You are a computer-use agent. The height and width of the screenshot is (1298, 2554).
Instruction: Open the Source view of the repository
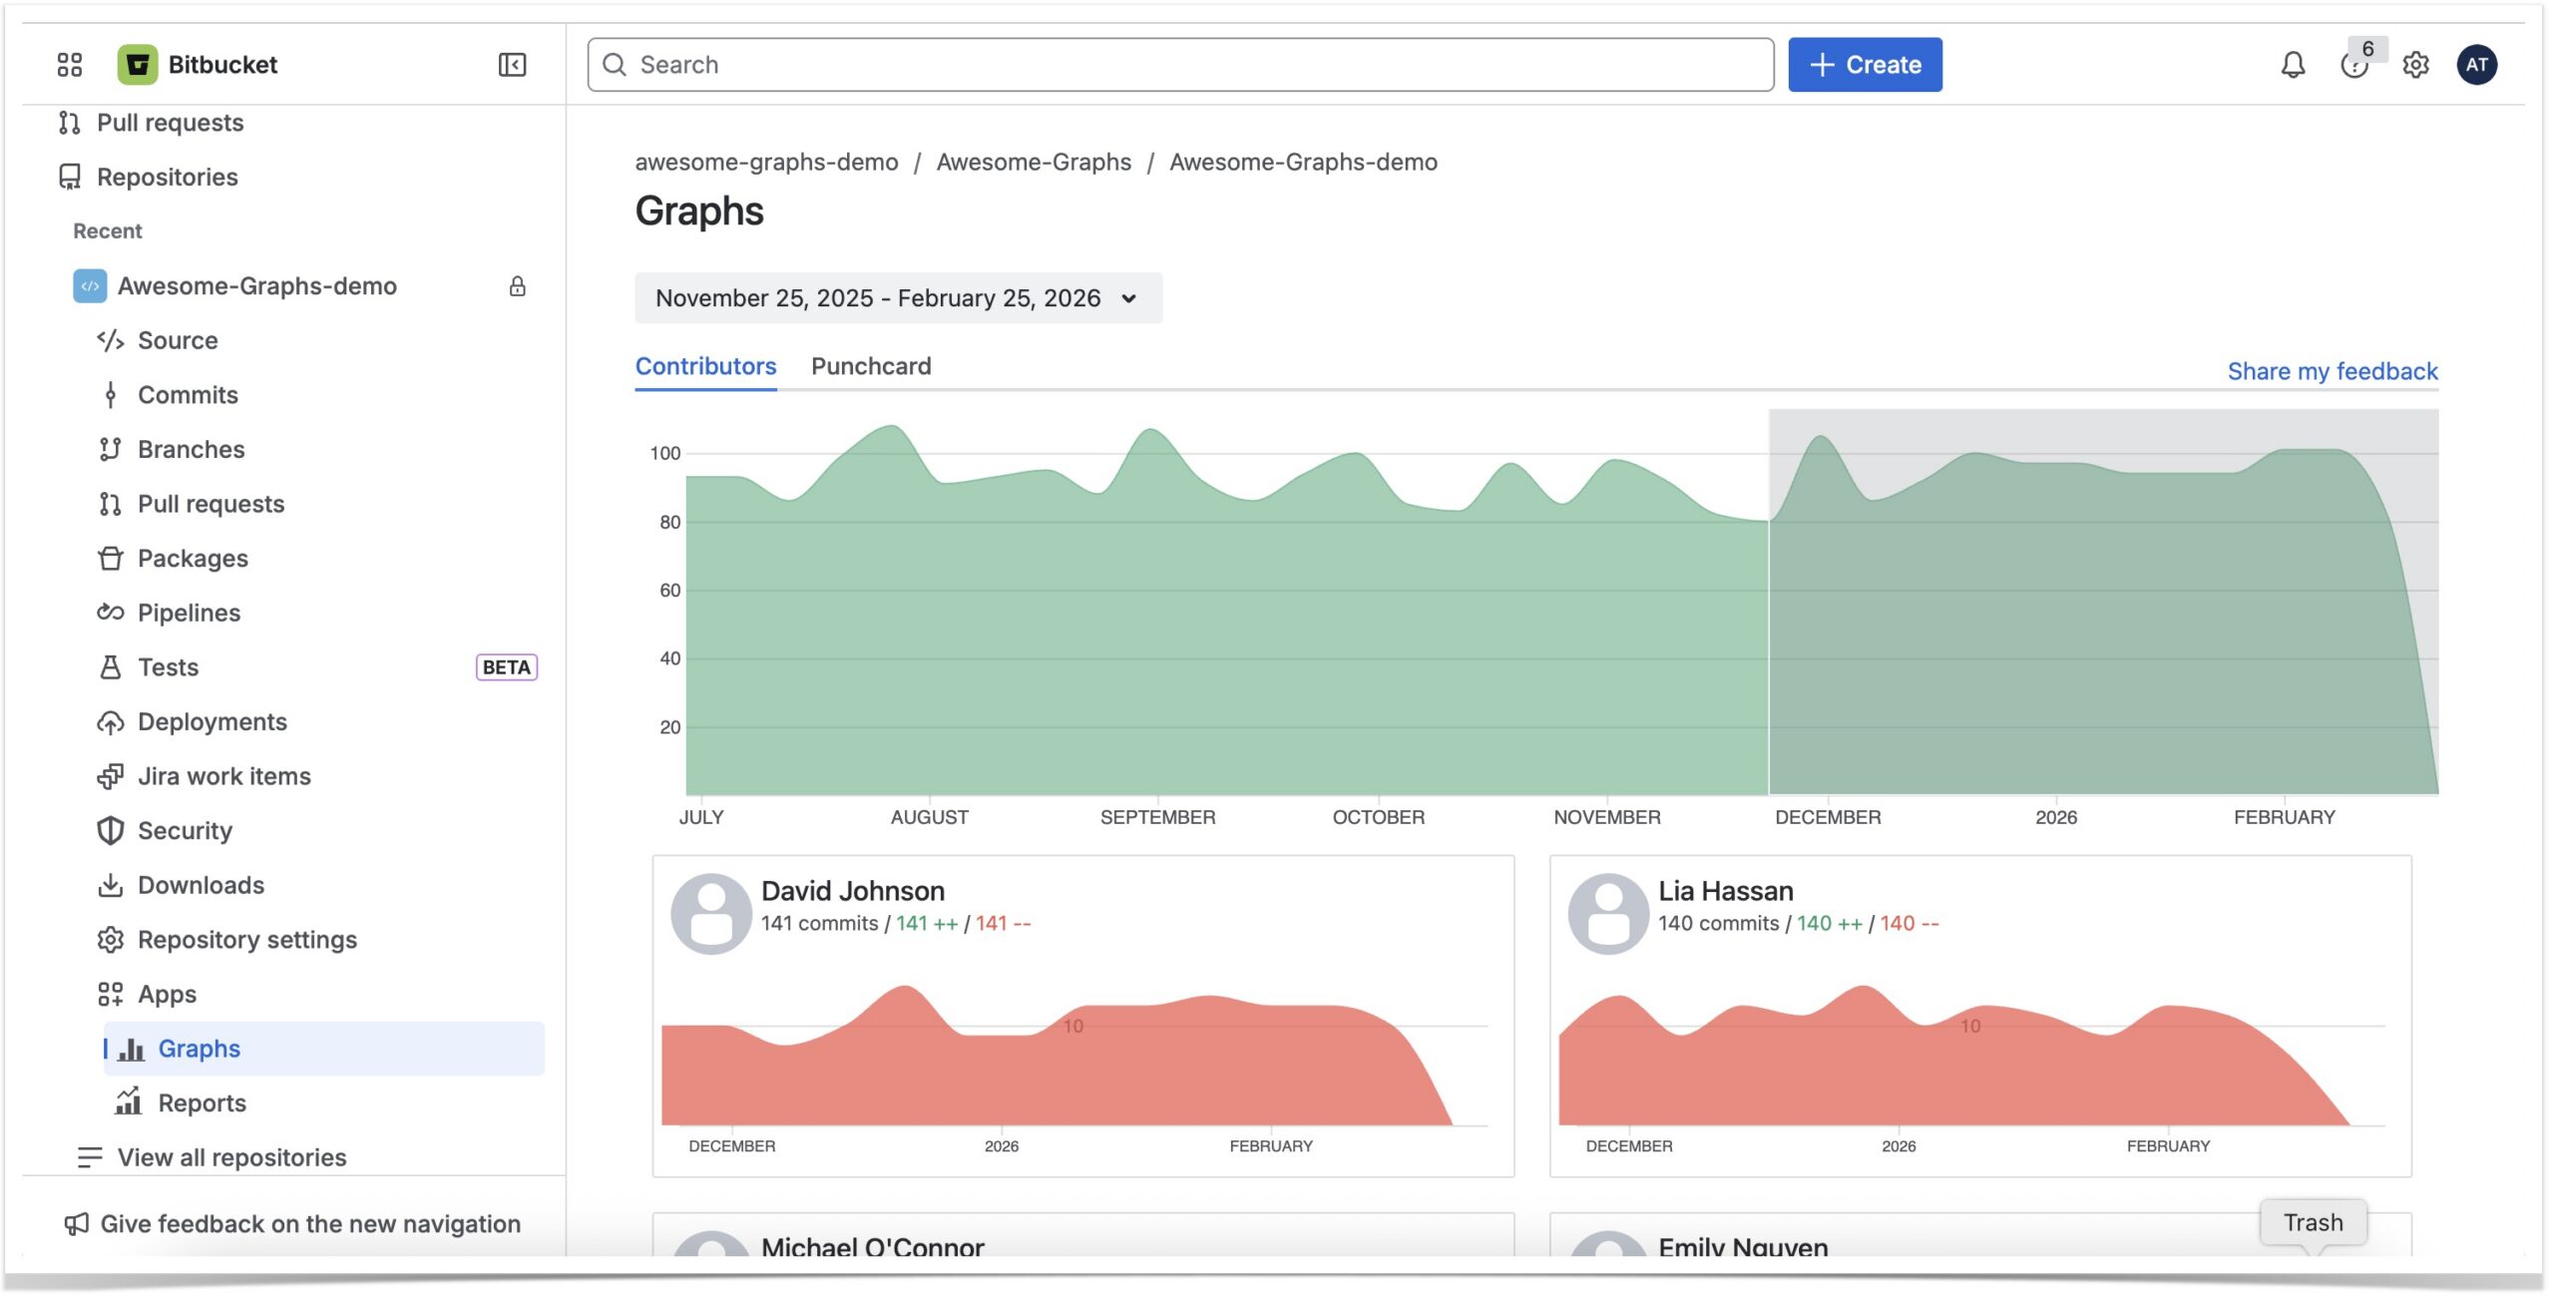[x=178, y=340]
